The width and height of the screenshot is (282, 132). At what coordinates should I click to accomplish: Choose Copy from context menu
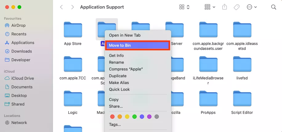click(x=138, y=100)
